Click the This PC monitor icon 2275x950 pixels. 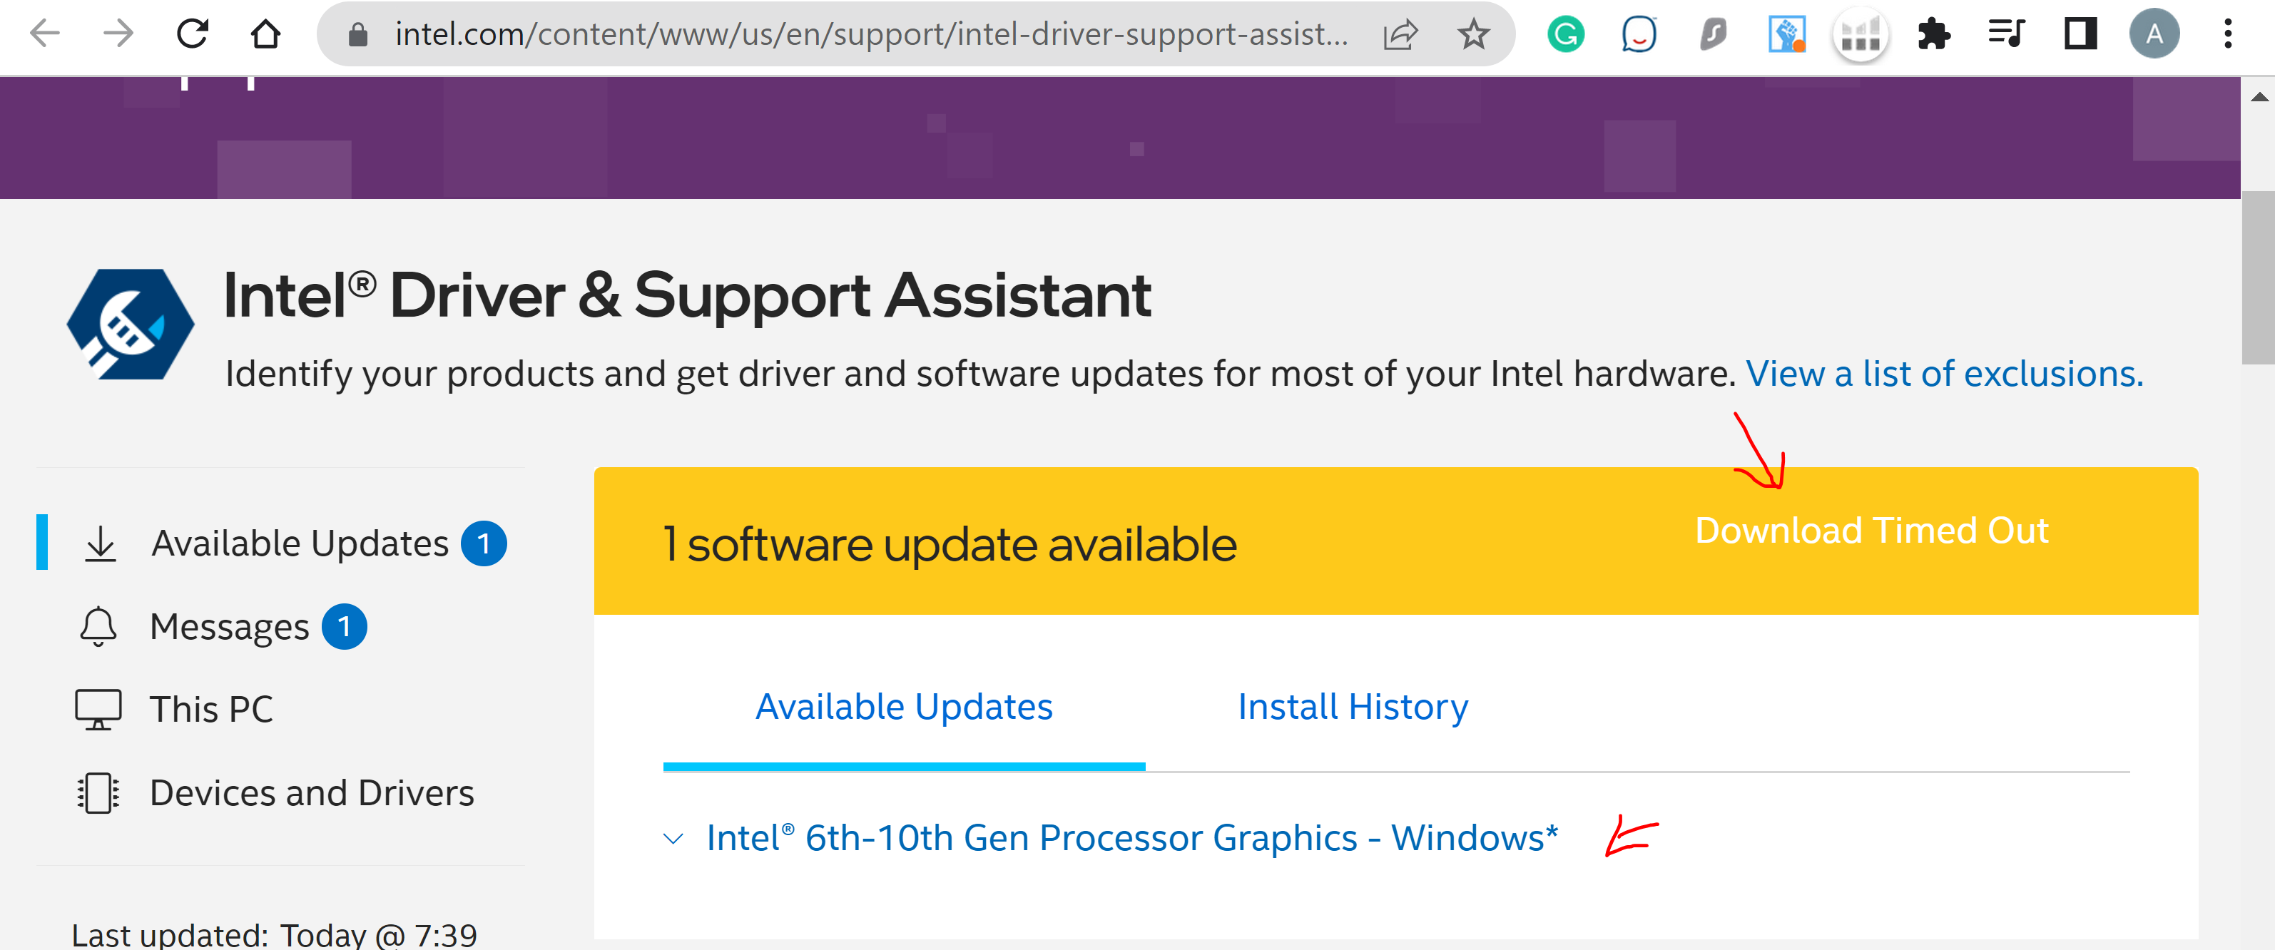(100, 706)
